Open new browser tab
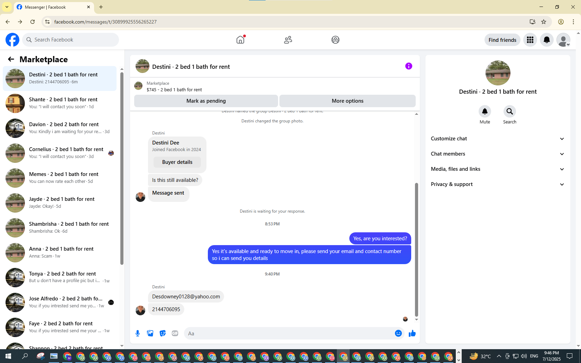The image size is (581, 363). [x=101, y=7]
